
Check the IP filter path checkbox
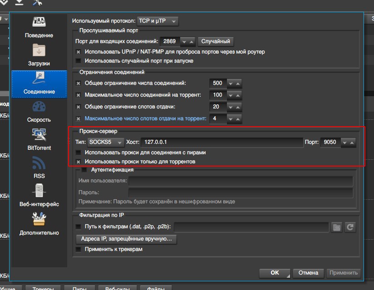[x=78, y=226]
